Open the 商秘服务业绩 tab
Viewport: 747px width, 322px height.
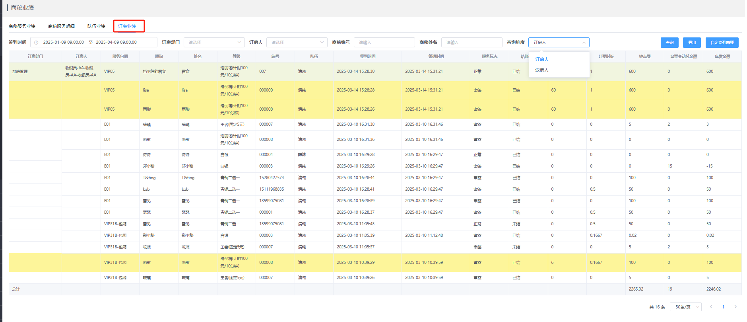pos(22,26)
